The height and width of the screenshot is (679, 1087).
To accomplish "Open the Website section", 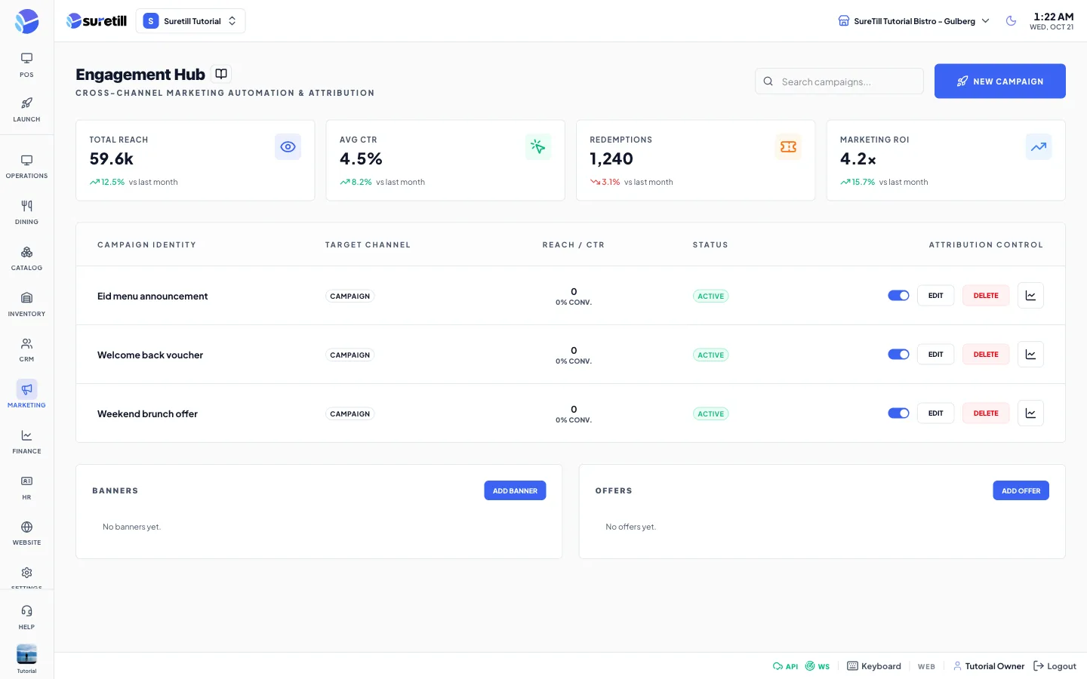I will coord(26,533).
